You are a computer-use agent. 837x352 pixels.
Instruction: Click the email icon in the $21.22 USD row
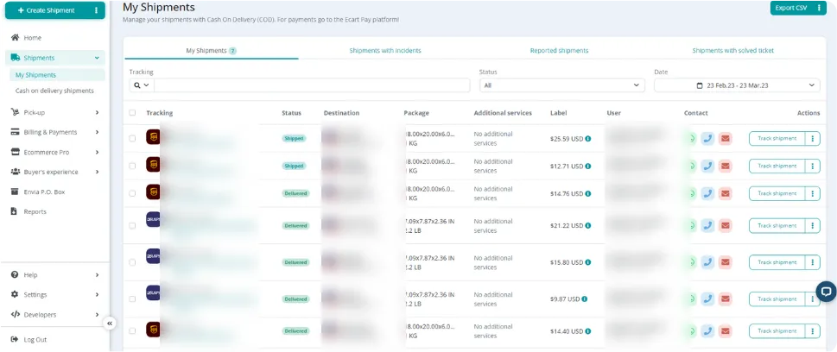click(725, 225)
